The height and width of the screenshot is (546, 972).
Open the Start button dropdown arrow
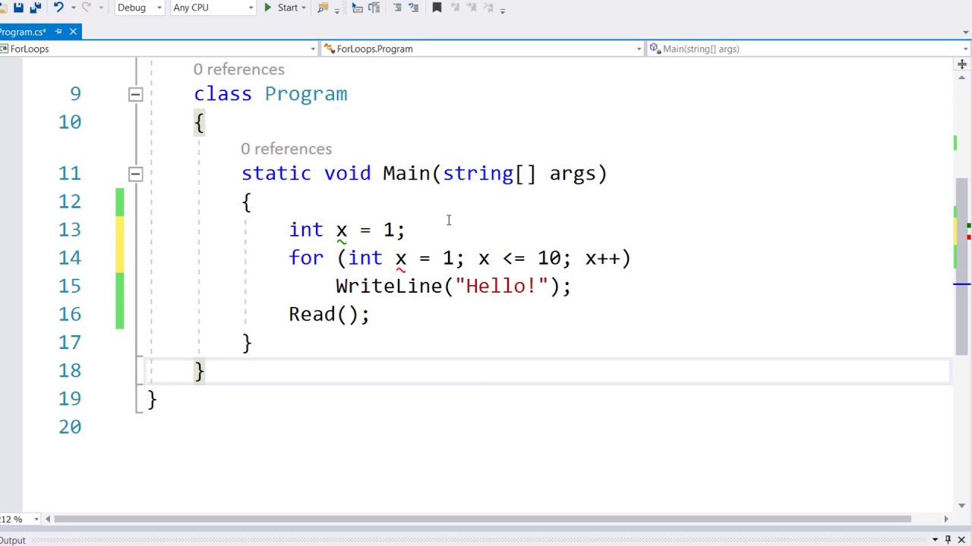click(303, 8)
